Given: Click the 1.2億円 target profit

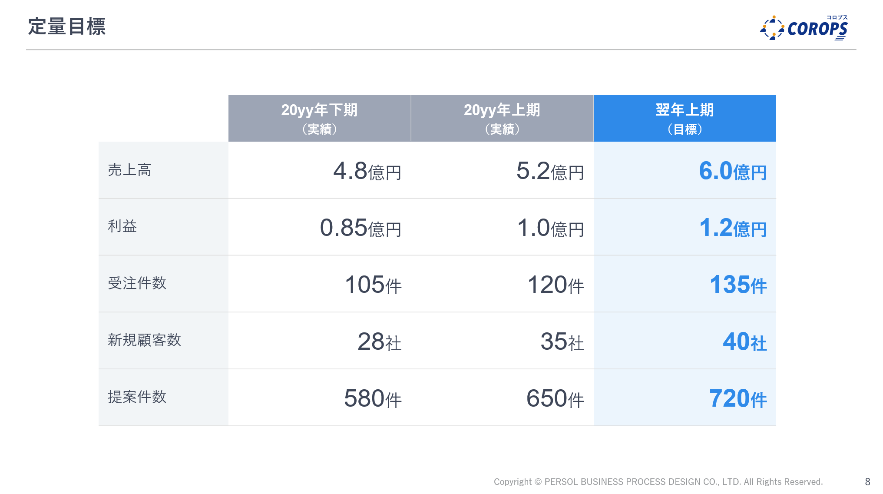Looking at the screenshot, I should click(732, 228).
